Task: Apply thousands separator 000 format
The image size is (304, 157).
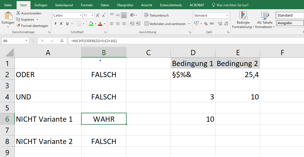Action: (212, 24)
